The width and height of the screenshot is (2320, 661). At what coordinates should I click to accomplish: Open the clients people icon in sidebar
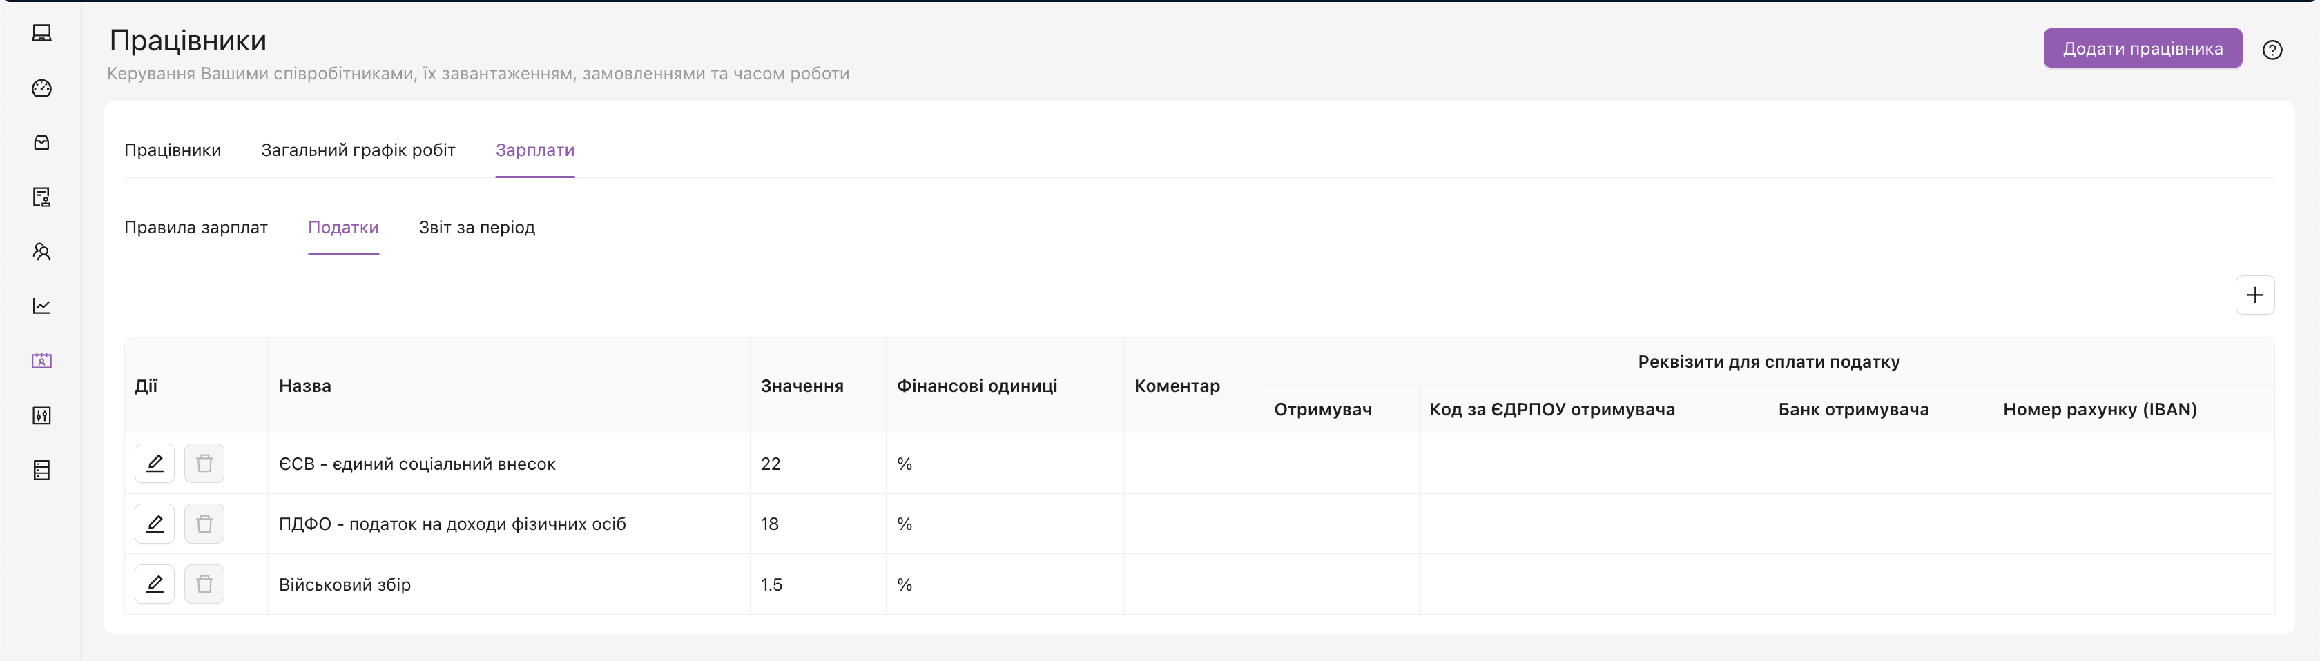point(41,252)
